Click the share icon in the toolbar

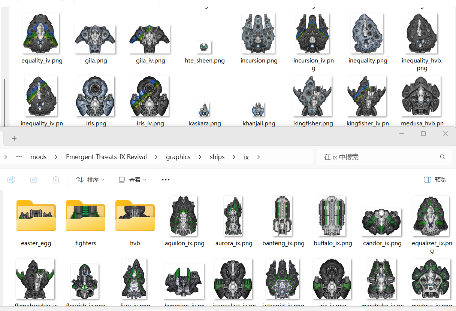(x=34, y=180)
